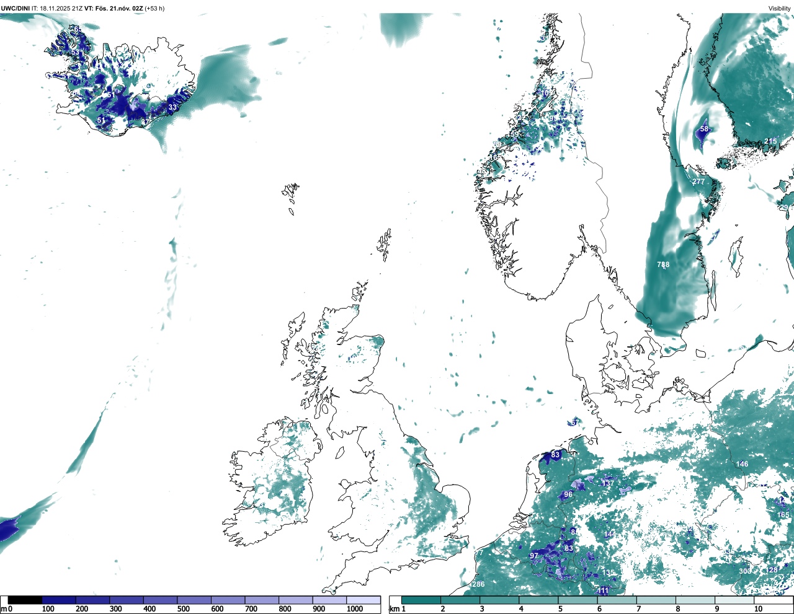Viewport: 794px width, 614px height.
Task: Click the '58' value on the dark blue patch
Action: 704,129
